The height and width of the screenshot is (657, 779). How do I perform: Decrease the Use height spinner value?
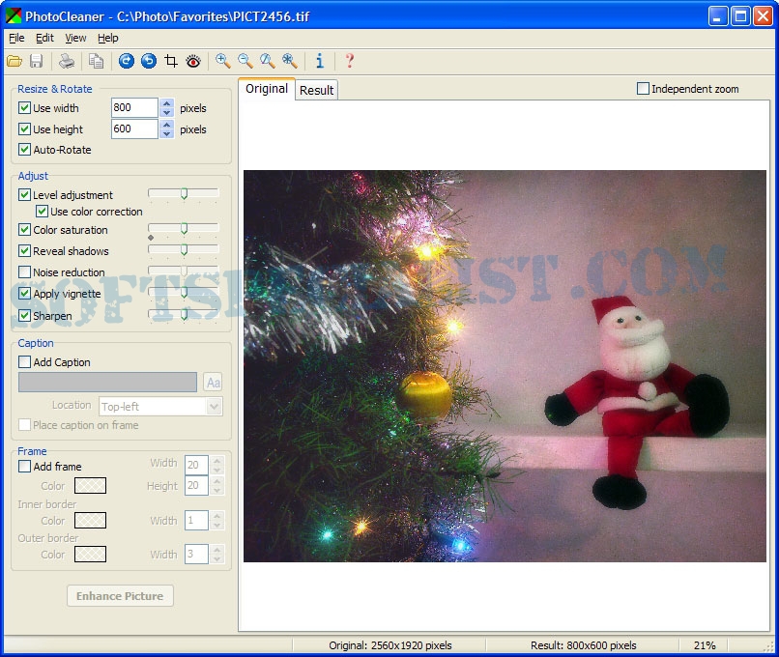(x=167, y=134)
